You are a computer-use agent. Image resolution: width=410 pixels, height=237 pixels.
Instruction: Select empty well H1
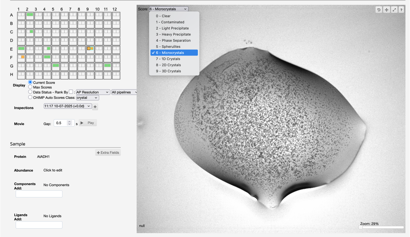point(21,75)
